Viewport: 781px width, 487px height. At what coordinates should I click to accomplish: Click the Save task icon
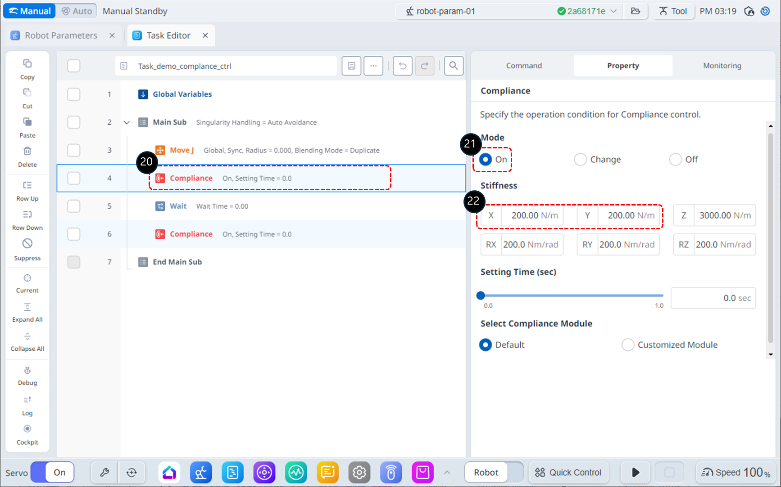pos(351,66)
